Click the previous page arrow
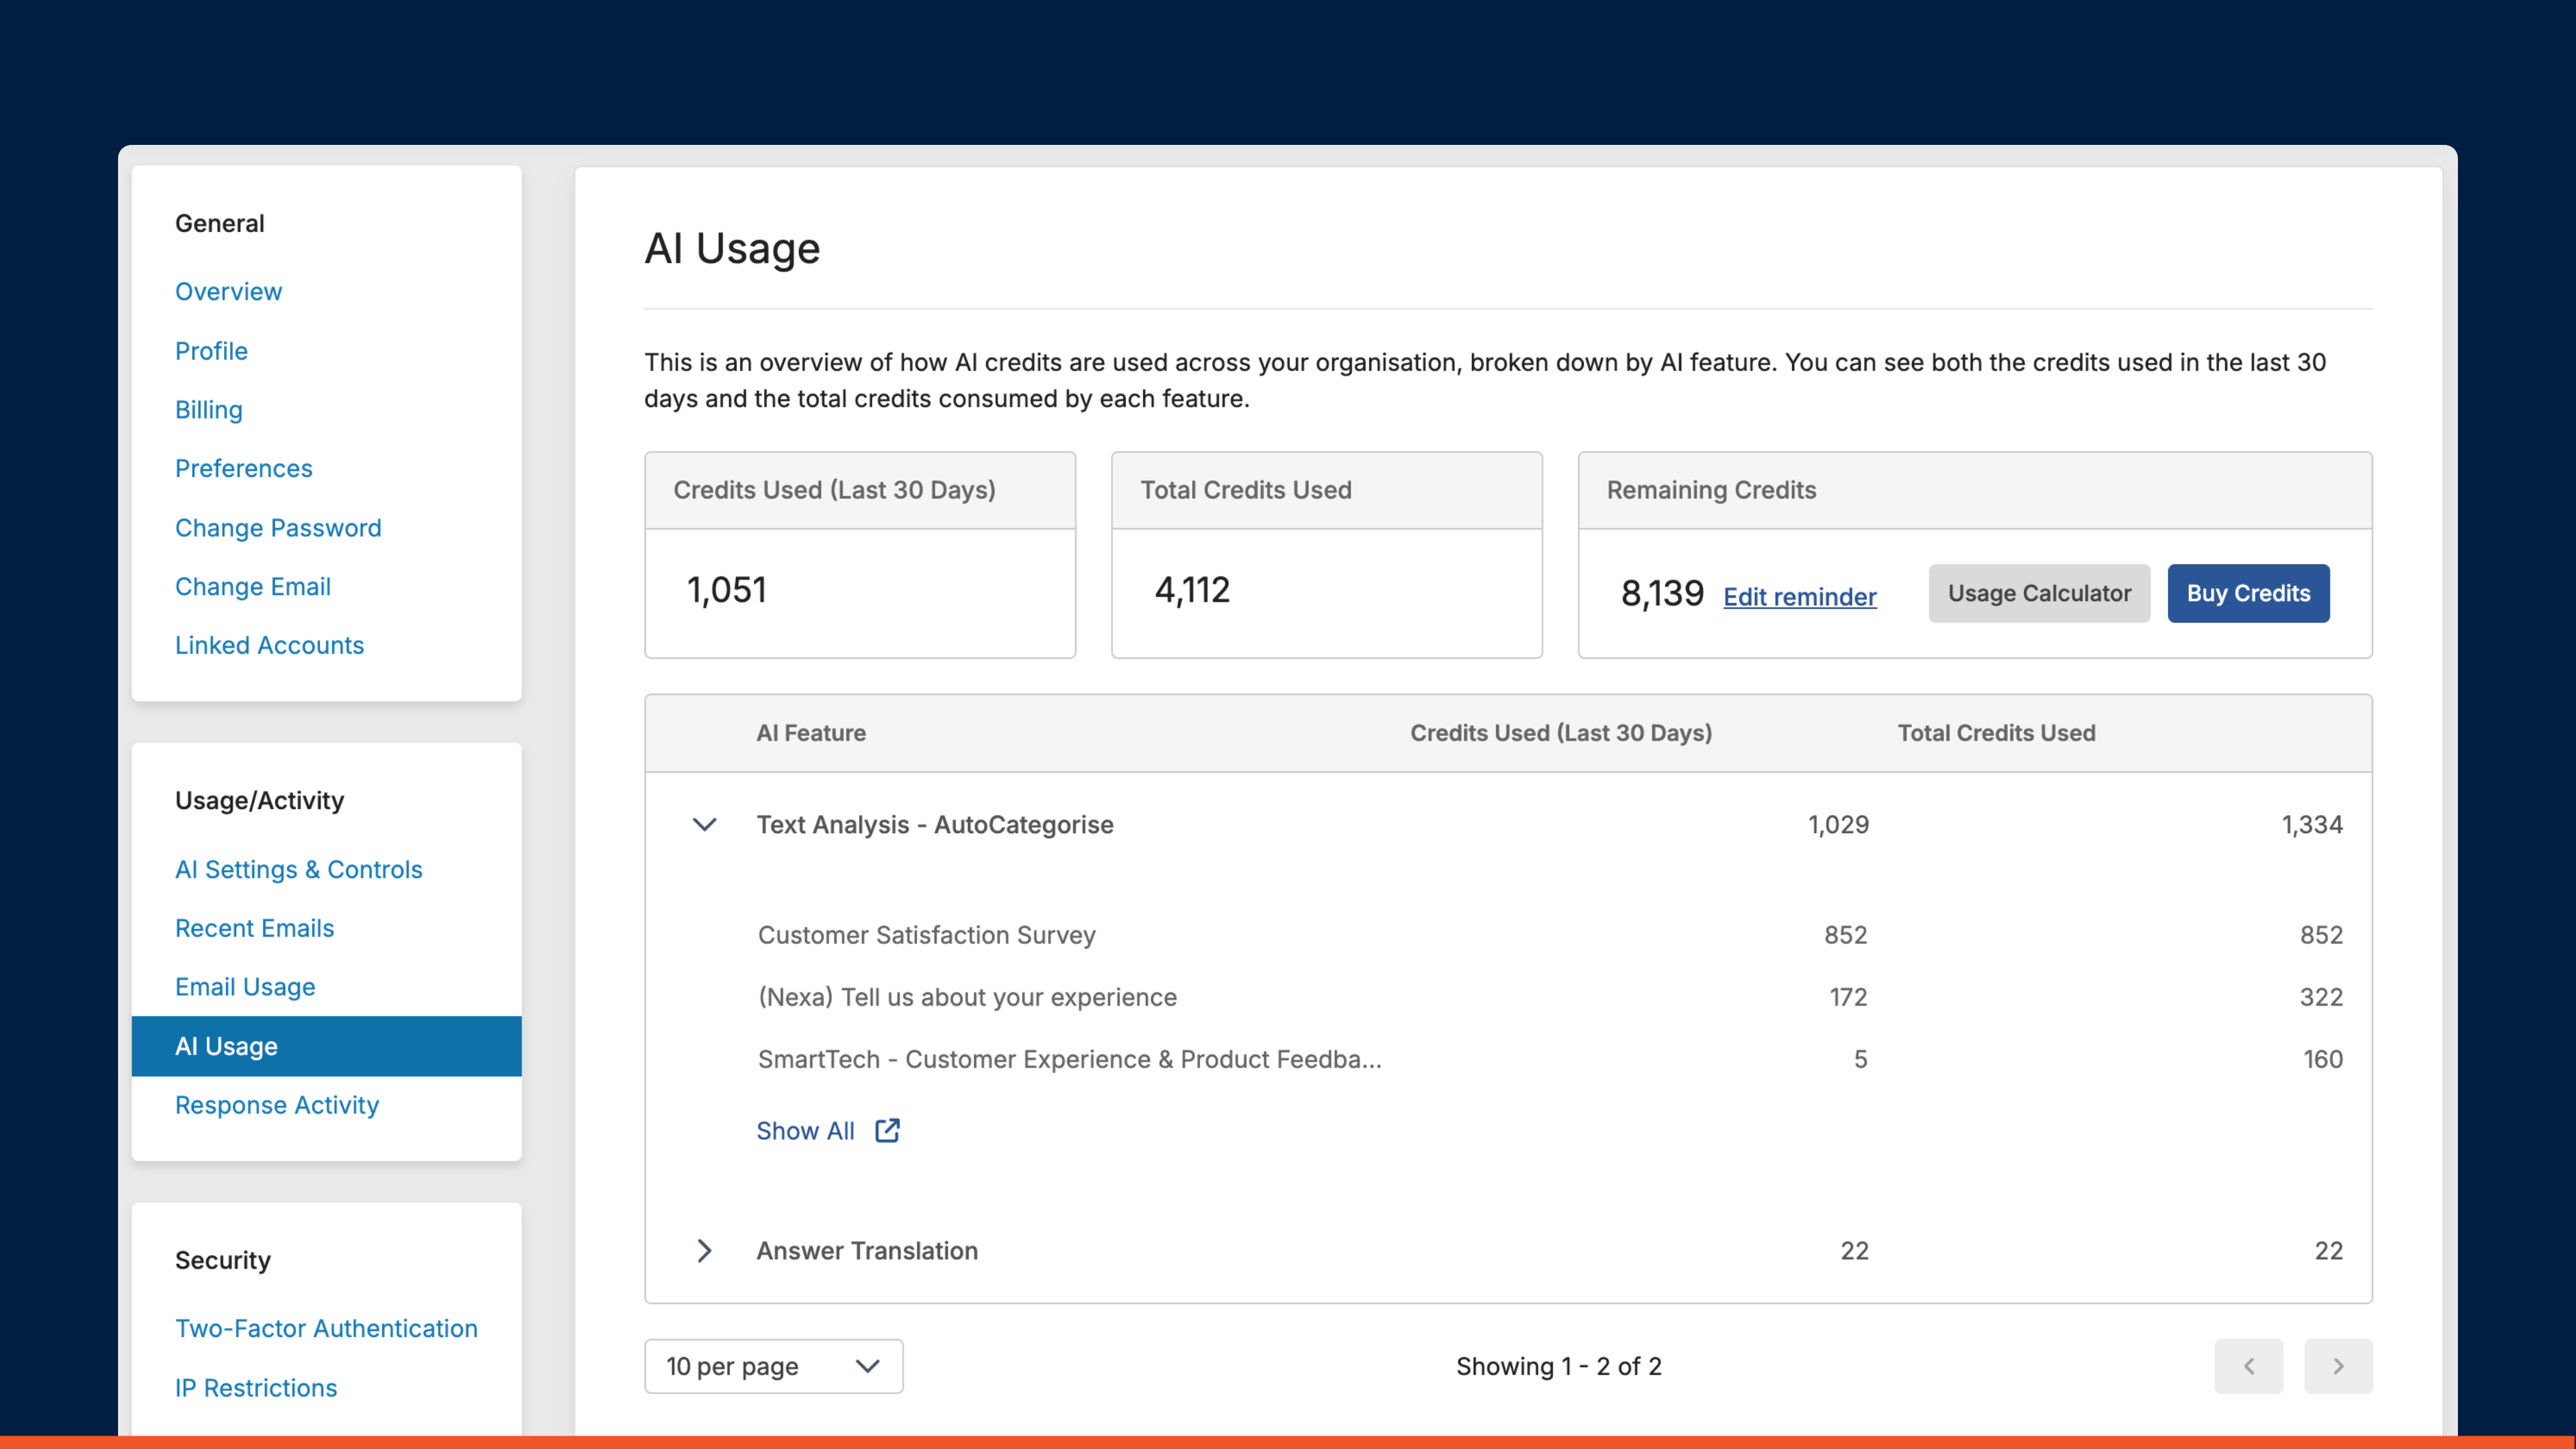Viewport: 2576px width, 1449px height. 2248,1366
